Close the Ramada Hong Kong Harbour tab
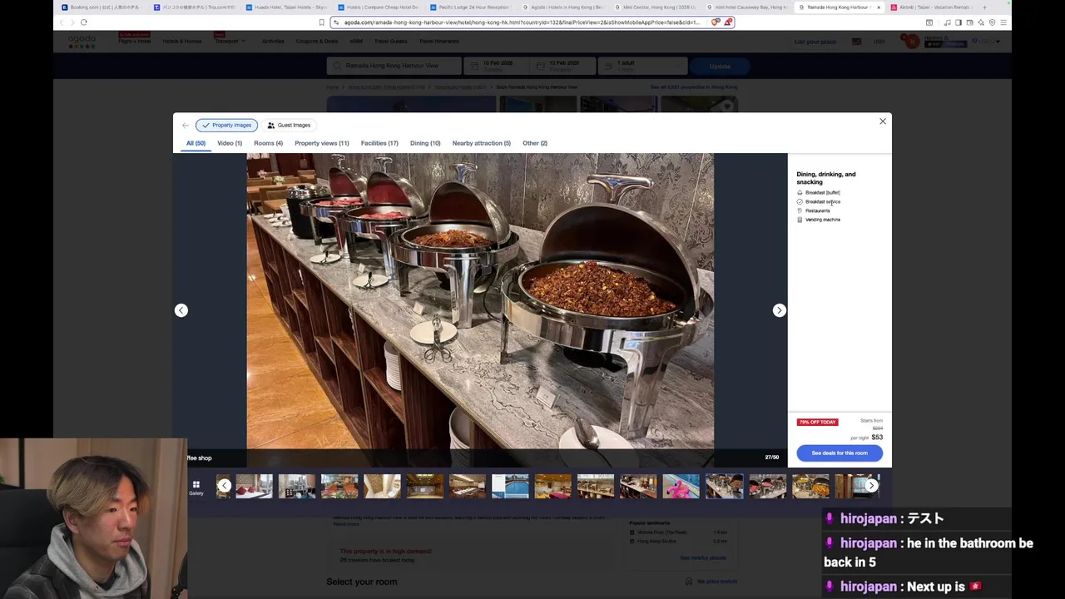The height and width of the screenshot is (599, 1065). click(878, 7)
